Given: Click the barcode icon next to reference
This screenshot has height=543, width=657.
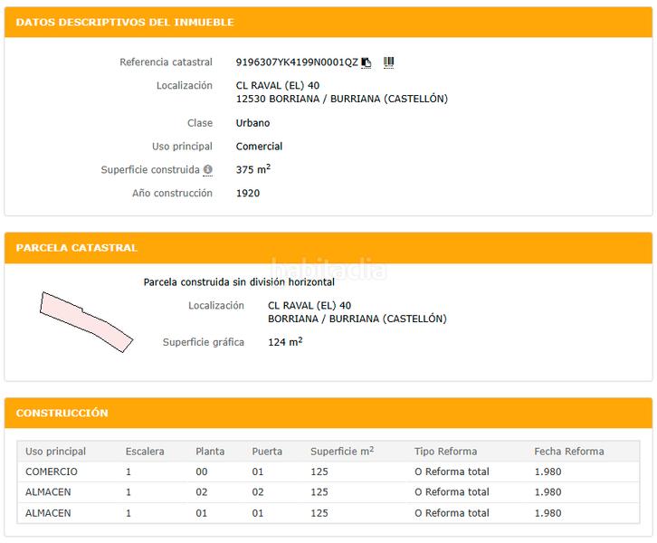Looking at the screenshot, I should point(389,62).
